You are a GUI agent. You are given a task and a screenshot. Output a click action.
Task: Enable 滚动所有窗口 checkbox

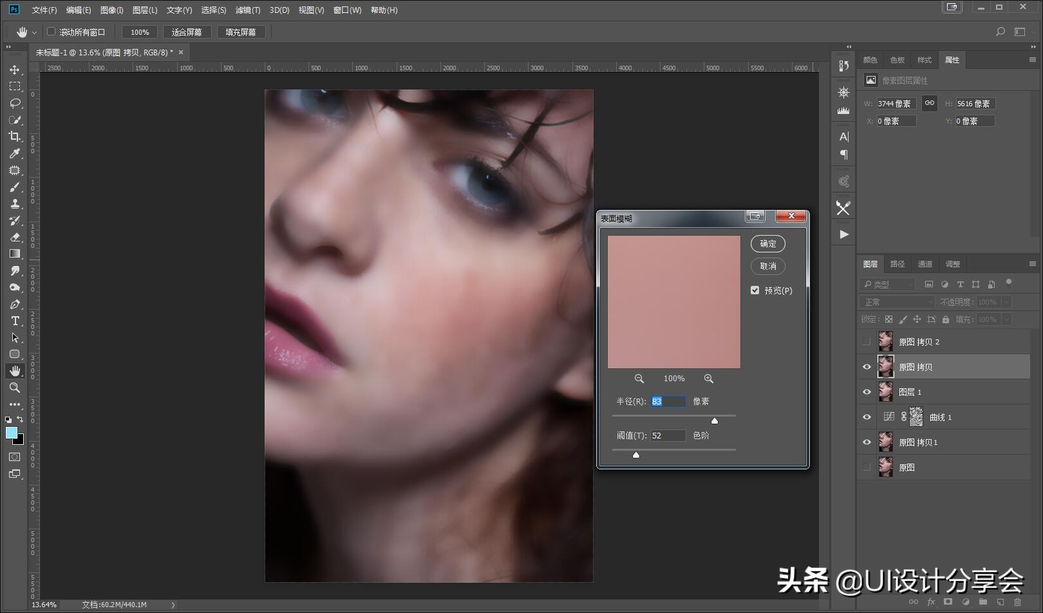[x=52, y=32]
